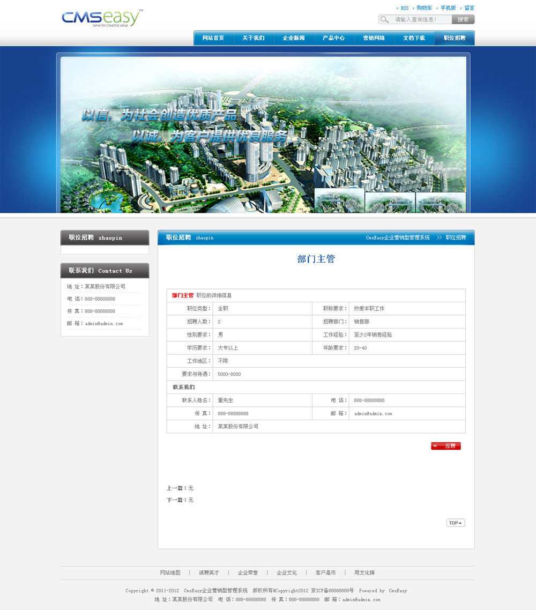Click the magnifier icon in search box

(384, 20)
